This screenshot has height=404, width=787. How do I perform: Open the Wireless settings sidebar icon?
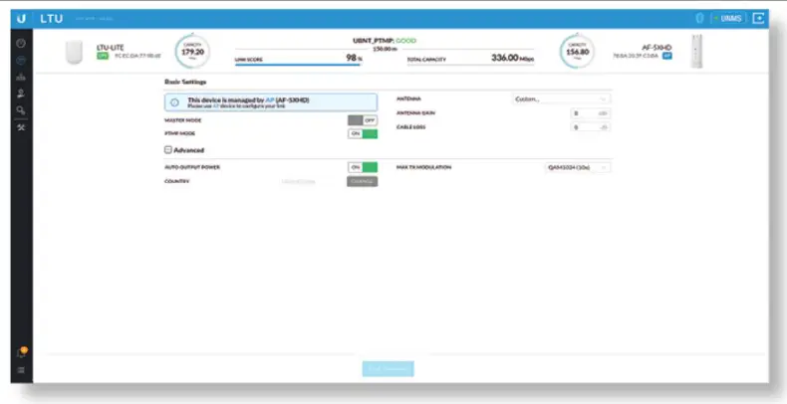(21, 61)
